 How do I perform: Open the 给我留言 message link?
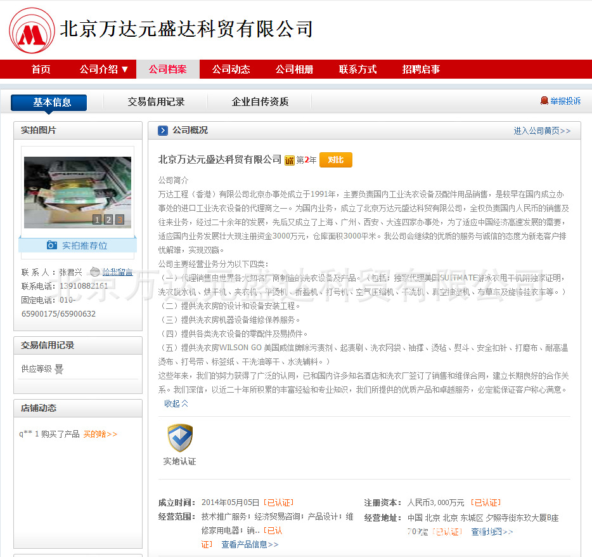coord(117,272)
